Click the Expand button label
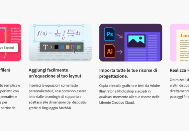 pos(7,48)
